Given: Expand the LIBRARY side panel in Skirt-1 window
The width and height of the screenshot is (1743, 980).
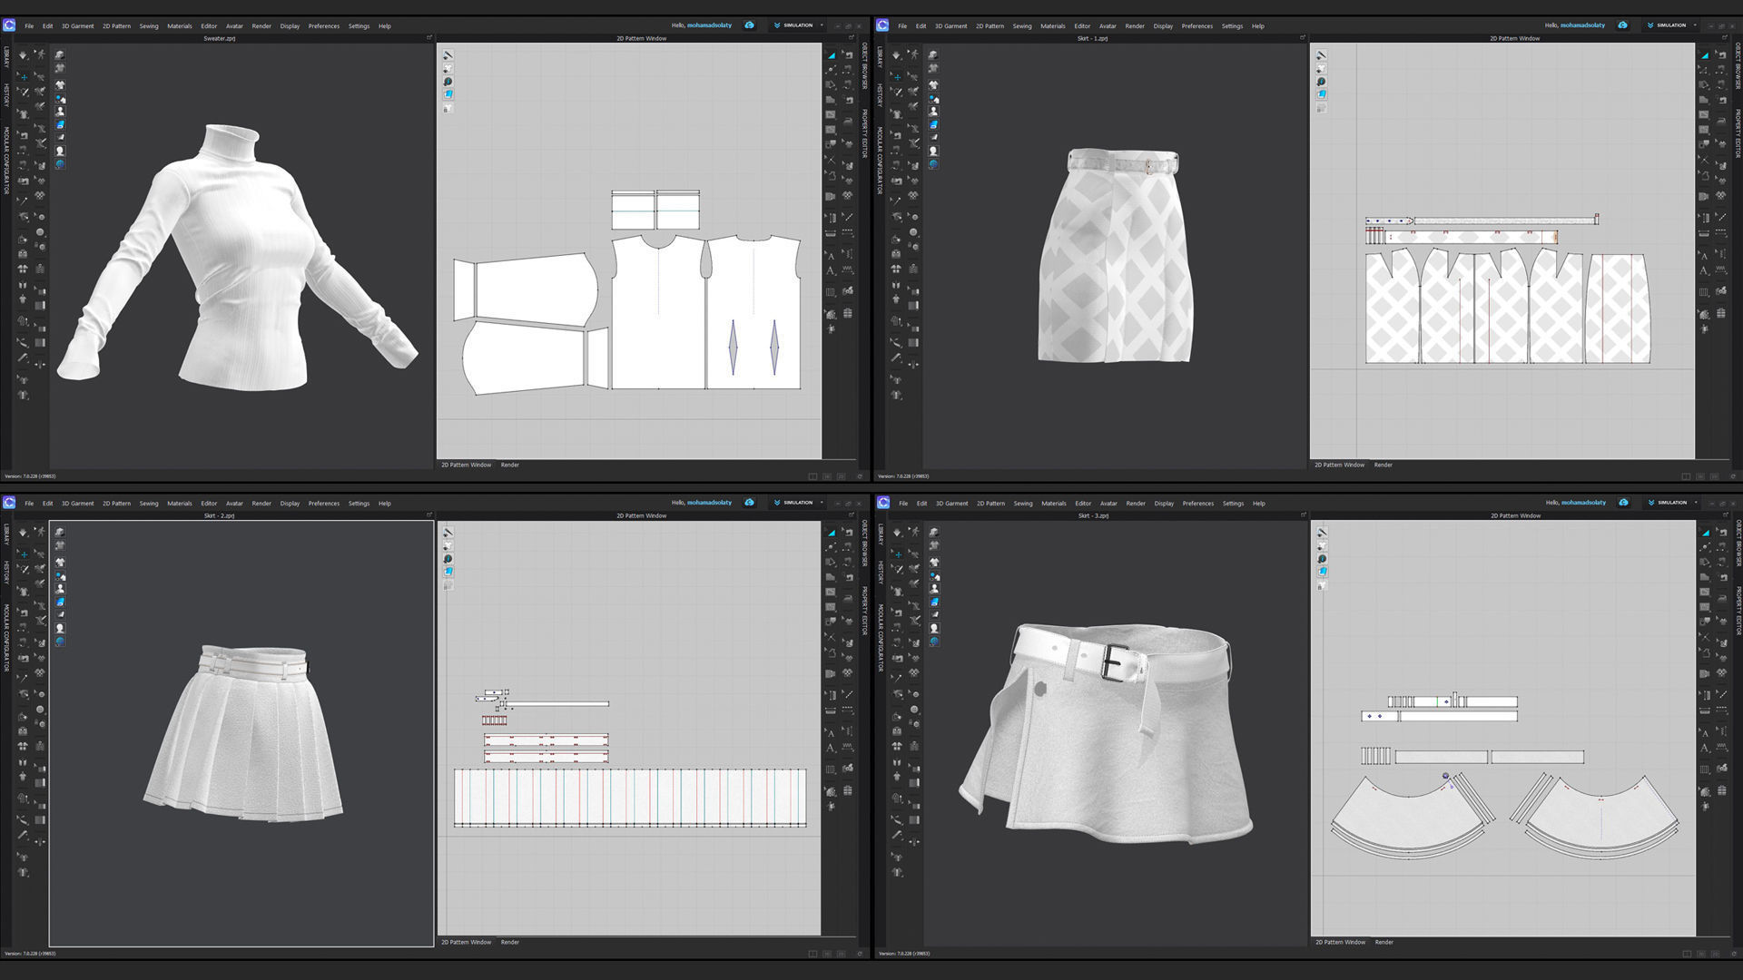Looking at the screenshot, I should [x=879, y=56].
